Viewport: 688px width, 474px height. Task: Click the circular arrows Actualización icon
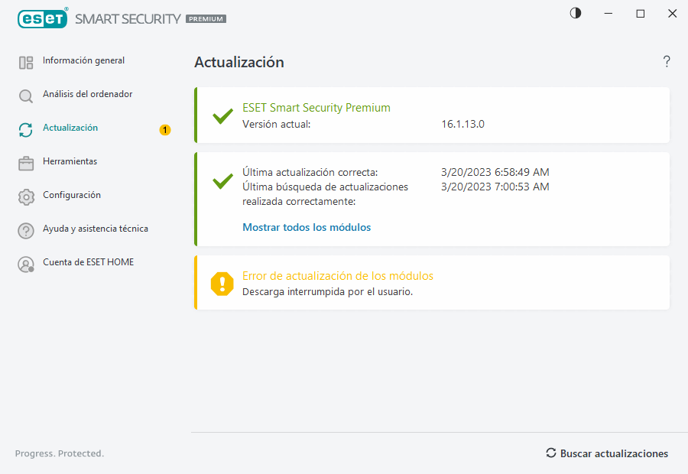pyautogui.click(x=25, y=128)
